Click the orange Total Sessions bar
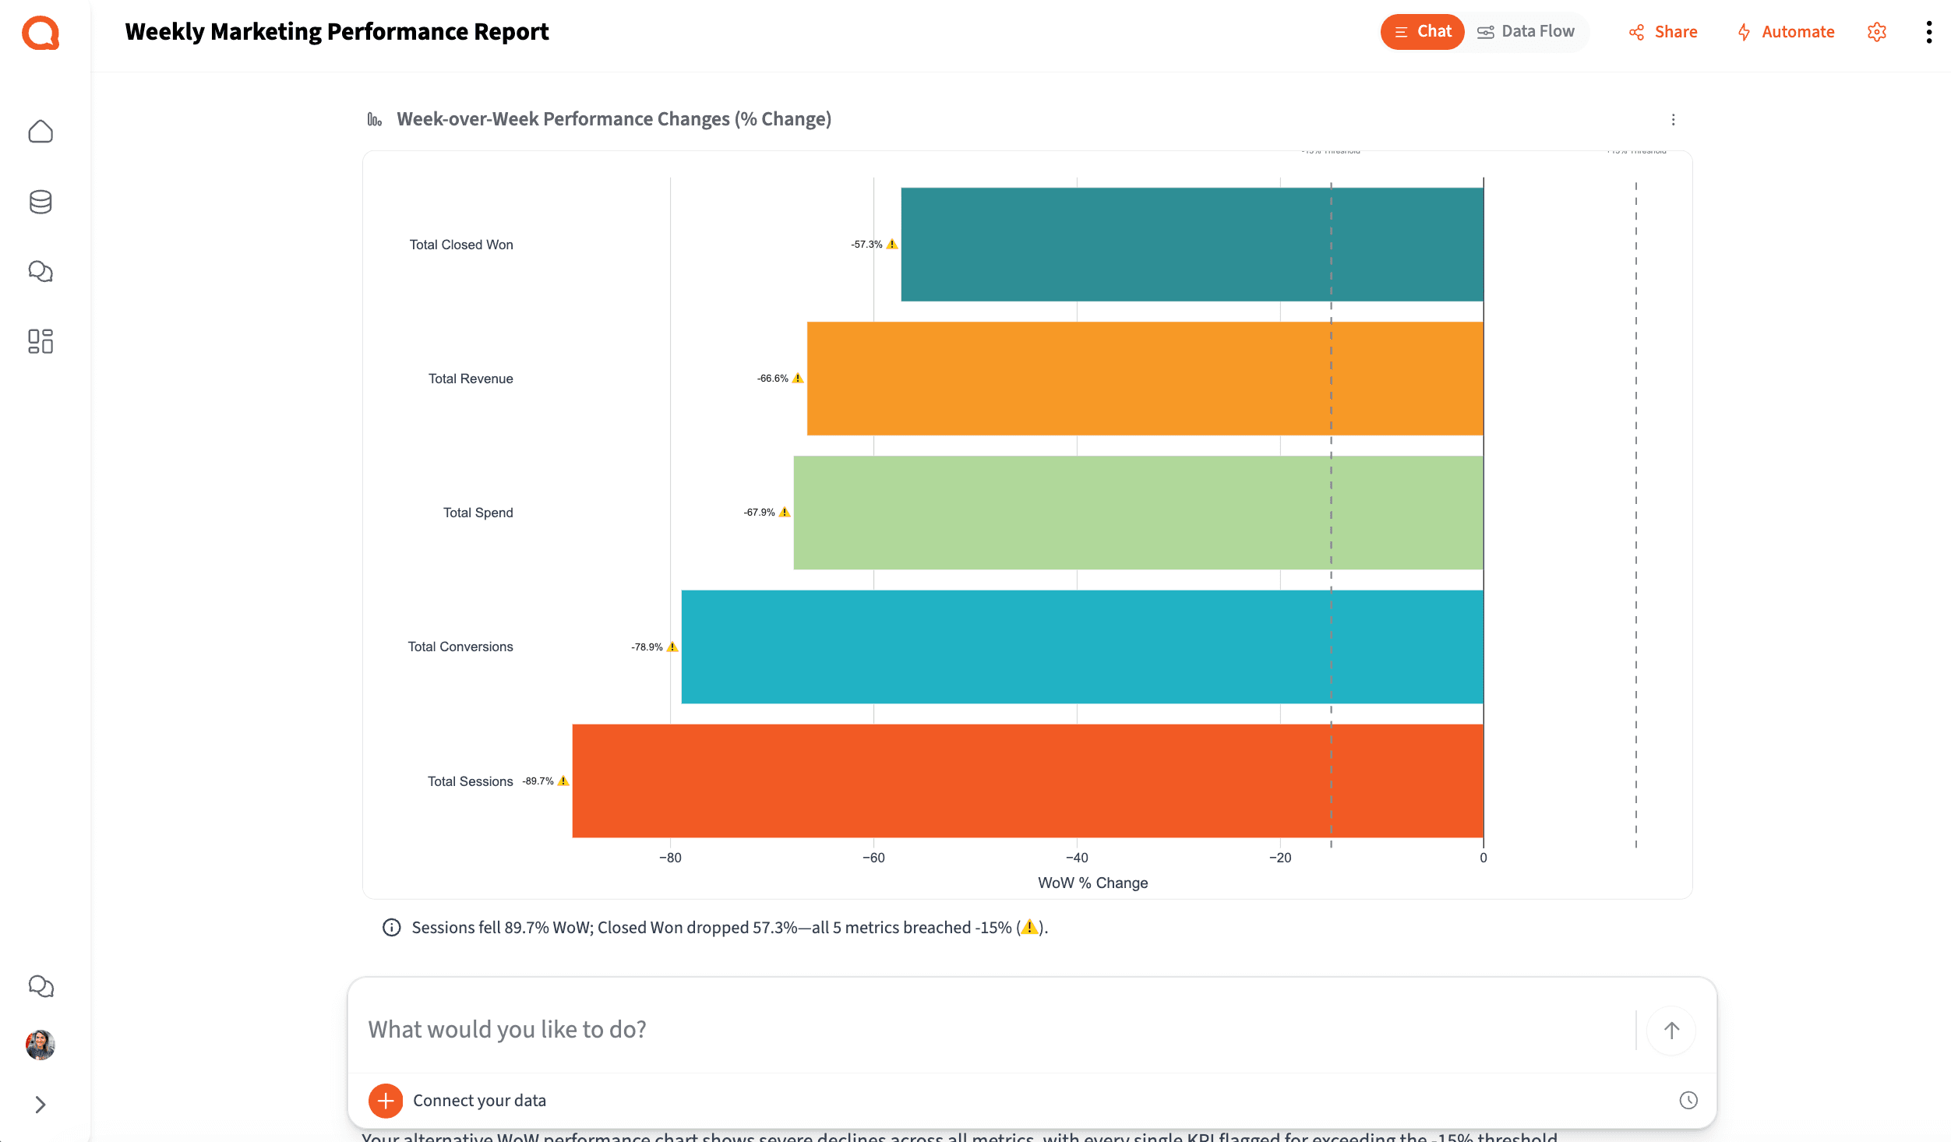This screenshot has height=1142, width=1951. [1027, 781]
